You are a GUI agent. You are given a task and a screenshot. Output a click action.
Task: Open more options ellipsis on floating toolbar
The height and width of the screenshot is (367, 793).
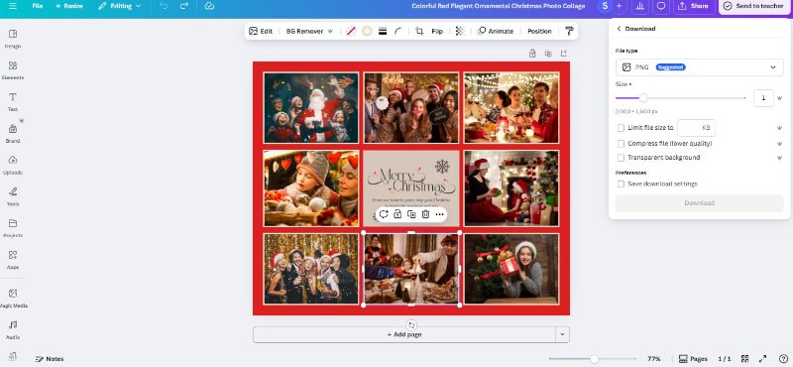tap(439, 214)
